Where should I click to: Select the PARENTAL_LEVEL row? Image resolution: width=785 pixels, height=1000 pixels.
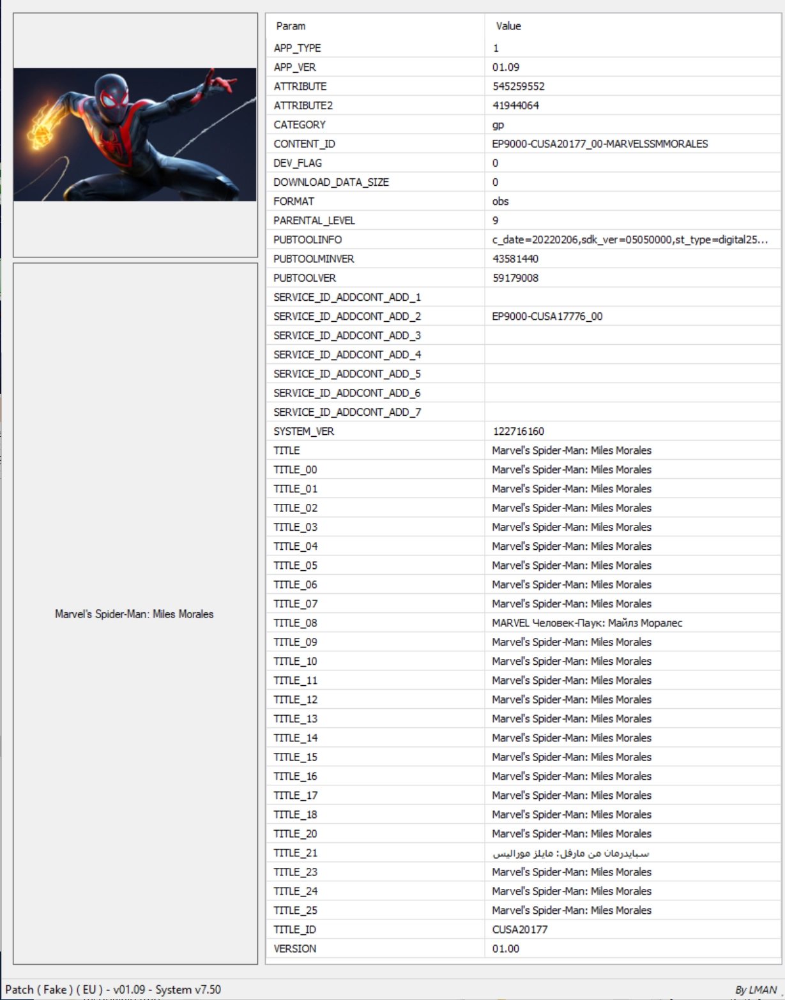pyautogui.click(x=314, y=220)
